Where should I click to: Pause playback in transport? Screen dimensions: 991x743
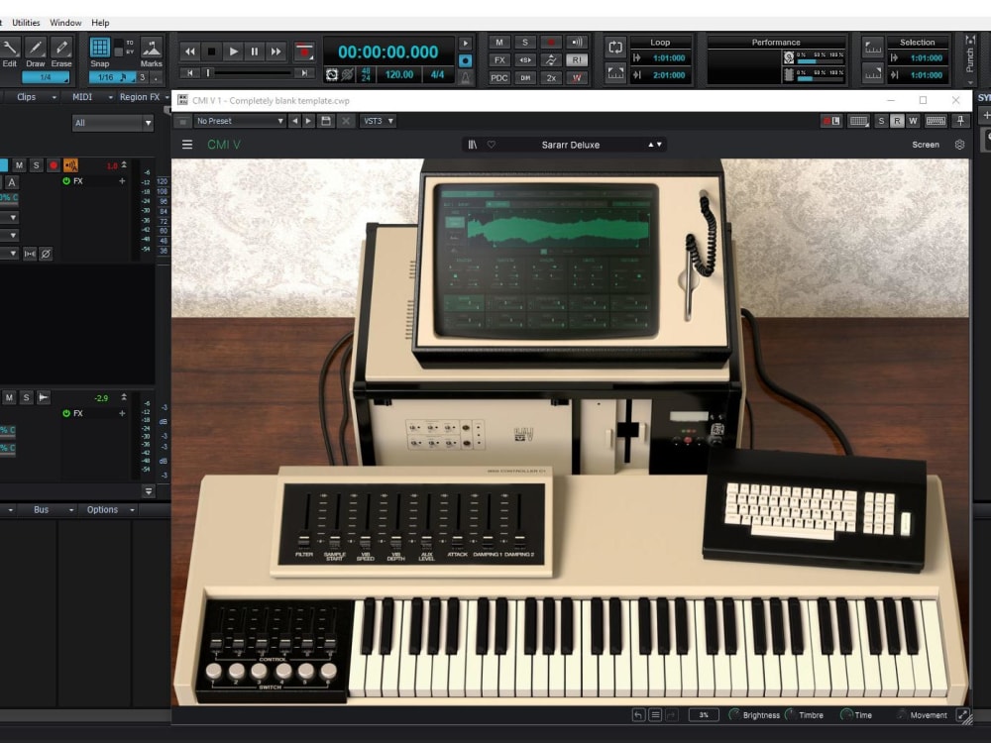254,52
